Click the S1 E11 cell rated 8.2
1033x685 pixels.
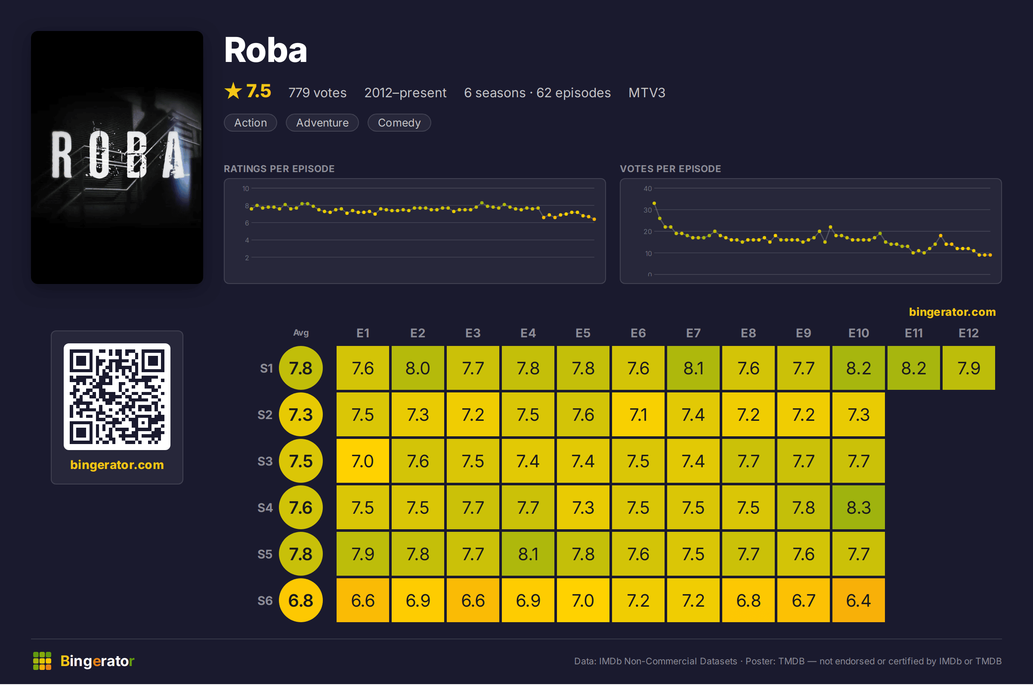(x=913, y=368)
